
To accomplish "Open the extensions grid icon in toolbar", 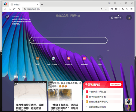I will (x=116, y=9).
